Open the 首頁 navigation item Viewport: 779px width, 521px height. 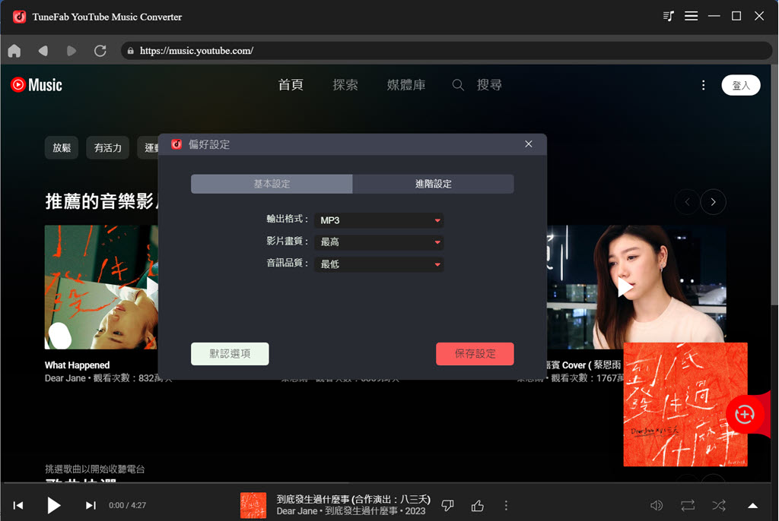pos(291,85)
